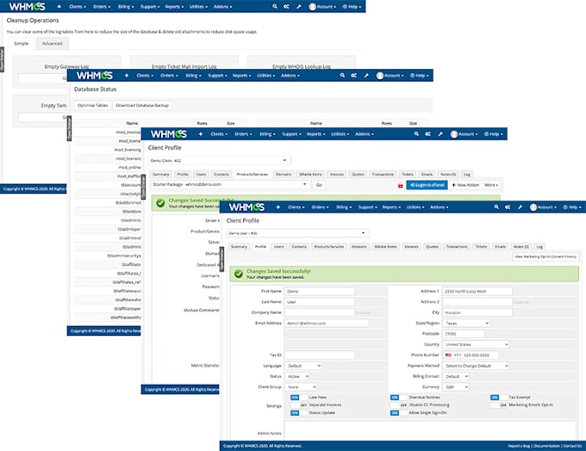The image size is (586, 451).
Task: Click cogs icon in Database Status window
Action: 353,76
